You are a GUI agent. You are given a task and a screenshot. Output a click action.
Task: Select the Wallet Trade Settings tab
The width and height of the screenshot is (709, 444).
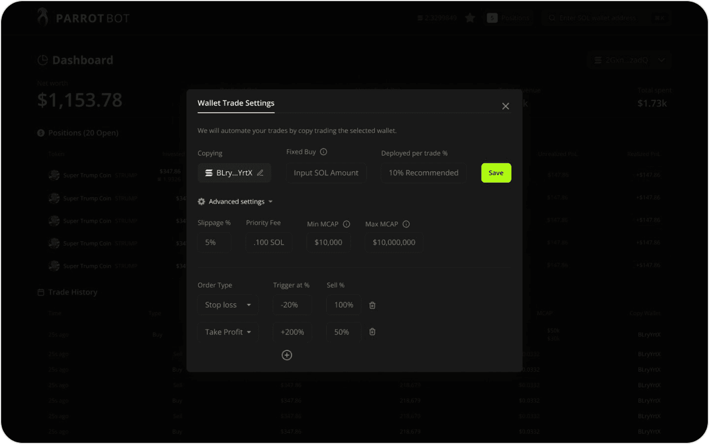[236, 103]
